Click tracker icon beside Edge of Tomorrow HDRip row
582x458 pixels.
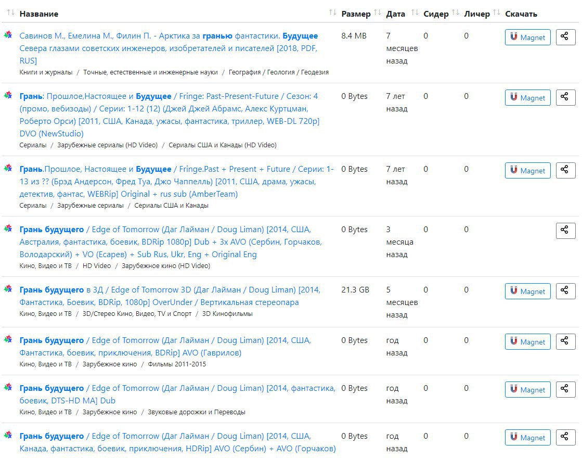(x=8, y=435)
